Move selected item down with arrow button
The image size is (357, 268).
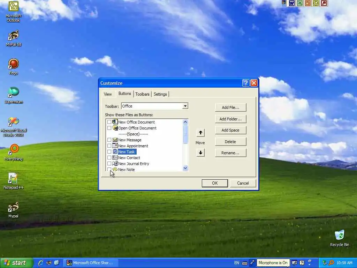point(200,153)
